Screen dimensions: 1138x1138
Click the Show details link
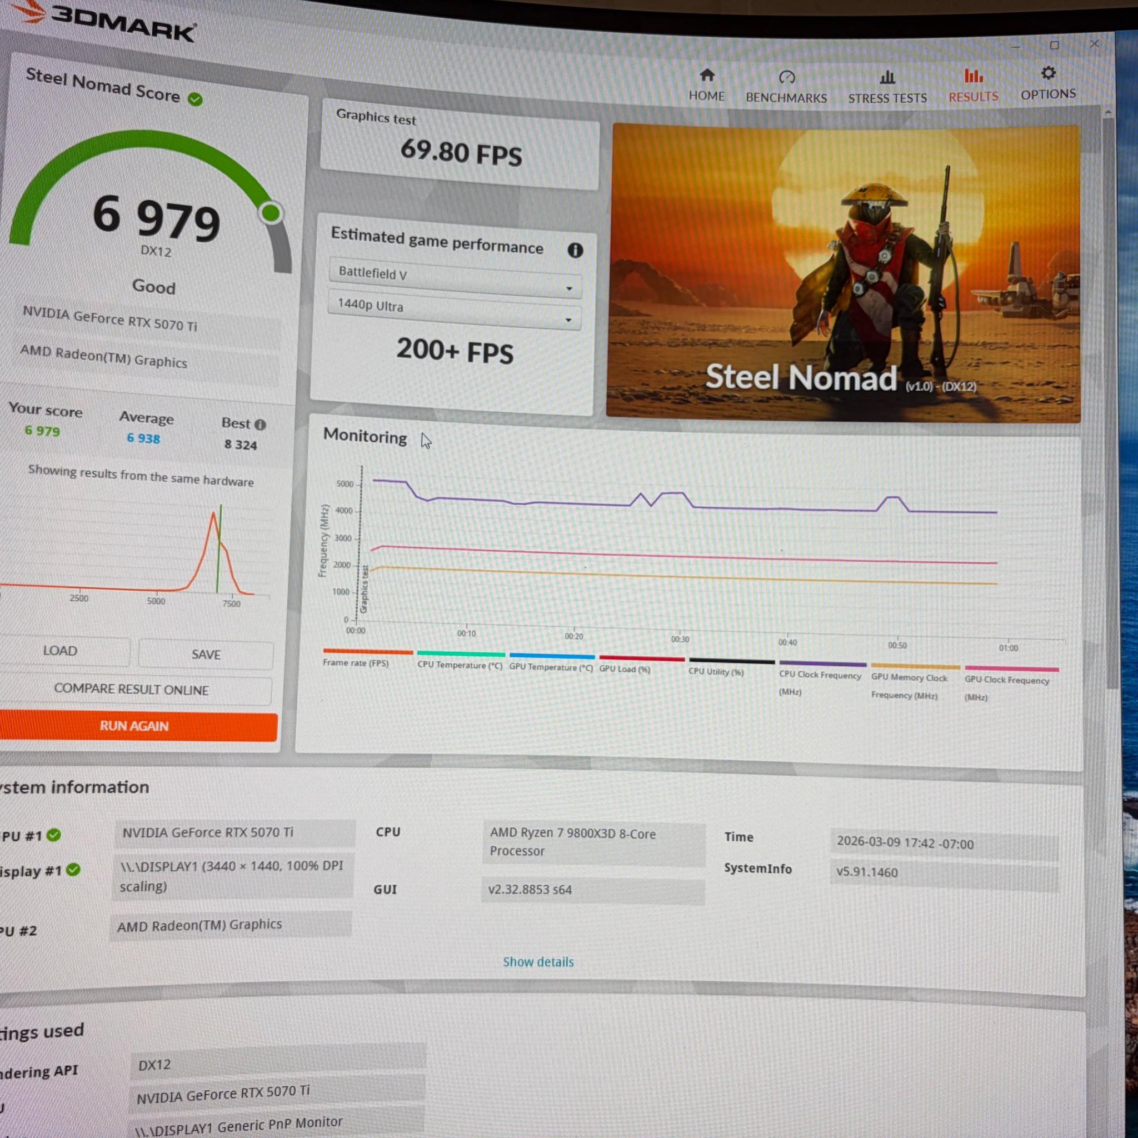click(x=538, y=962)
